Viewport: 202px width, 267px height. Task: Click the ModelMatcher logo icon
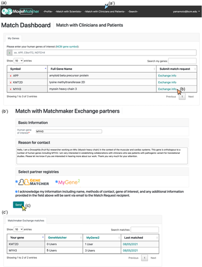pyautogui.click(x=7, y=12)
